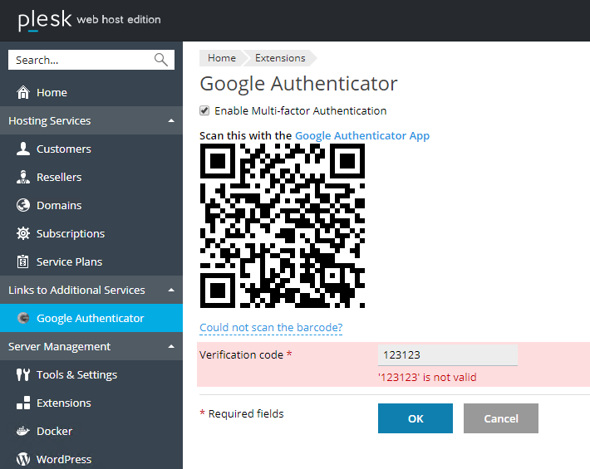Focus the Verification code input field

(x=448, y=354)
